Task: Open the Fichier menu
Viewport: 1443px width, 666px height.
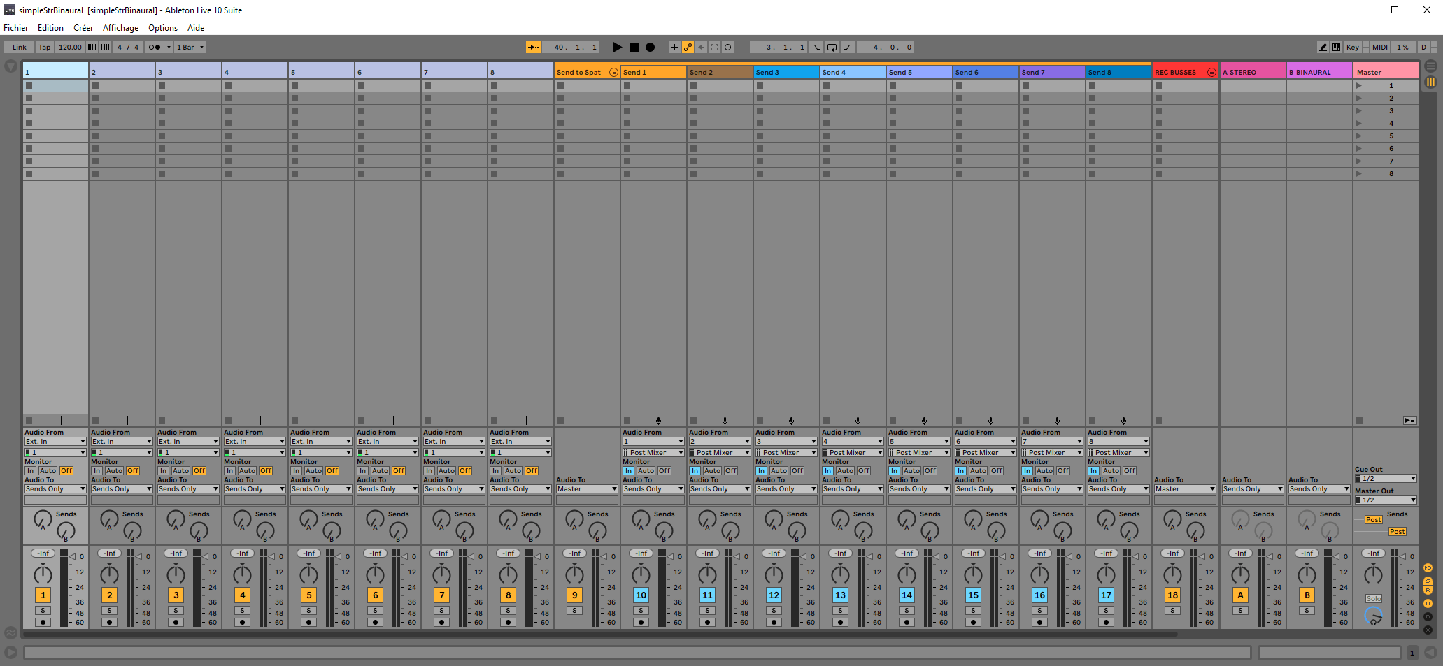Action: (15, 28)
